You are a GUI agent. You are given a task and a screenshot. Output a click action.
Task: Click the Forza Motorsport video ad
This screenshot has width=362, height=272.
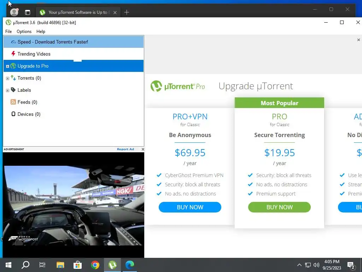[x=74, y=205]
